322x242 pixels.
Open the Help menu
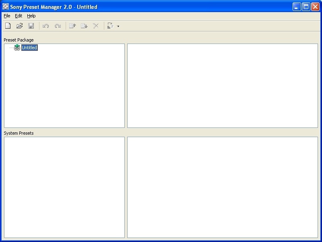click(31, 16)
